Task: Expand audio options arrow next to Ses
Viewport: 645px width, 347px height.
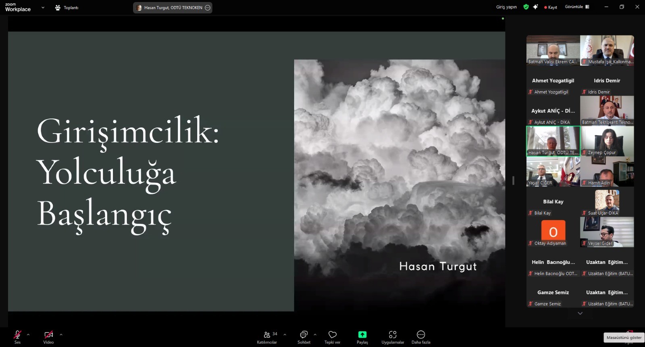Action: click(x=28, y=334)
